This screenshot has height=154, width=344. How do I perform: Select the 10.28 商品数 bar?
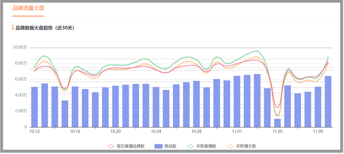197,104
